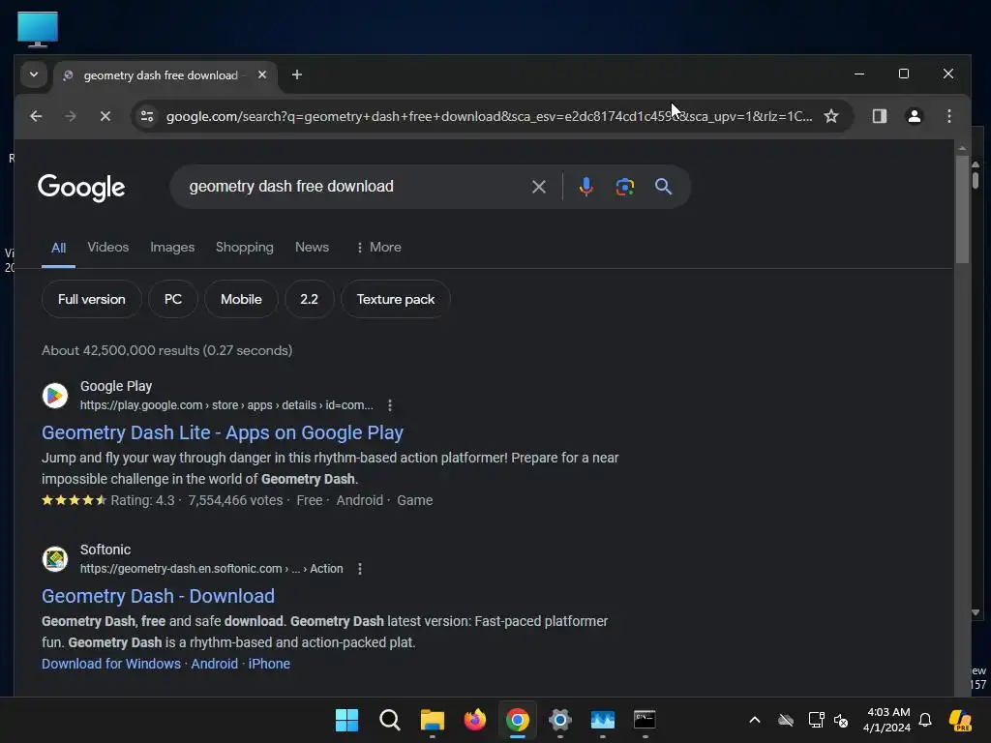This screenshot has width=991, height=743.
Task: Open Chrome tab search dropdown arrow
Action: click(34, 74)
